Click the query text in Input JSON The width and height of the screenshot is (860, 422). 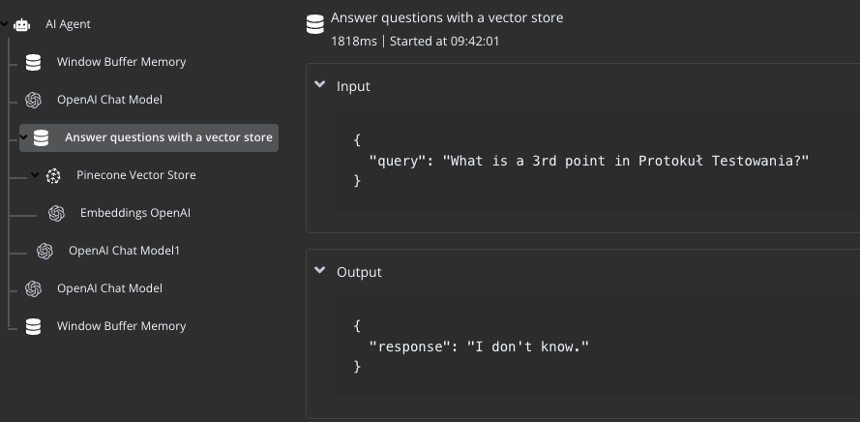click(x=625, y=161)
